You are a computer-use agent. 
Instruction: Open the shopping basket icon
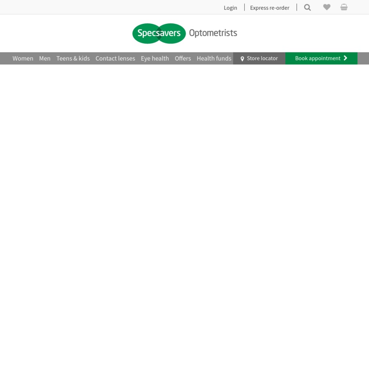tap(344, 7)
